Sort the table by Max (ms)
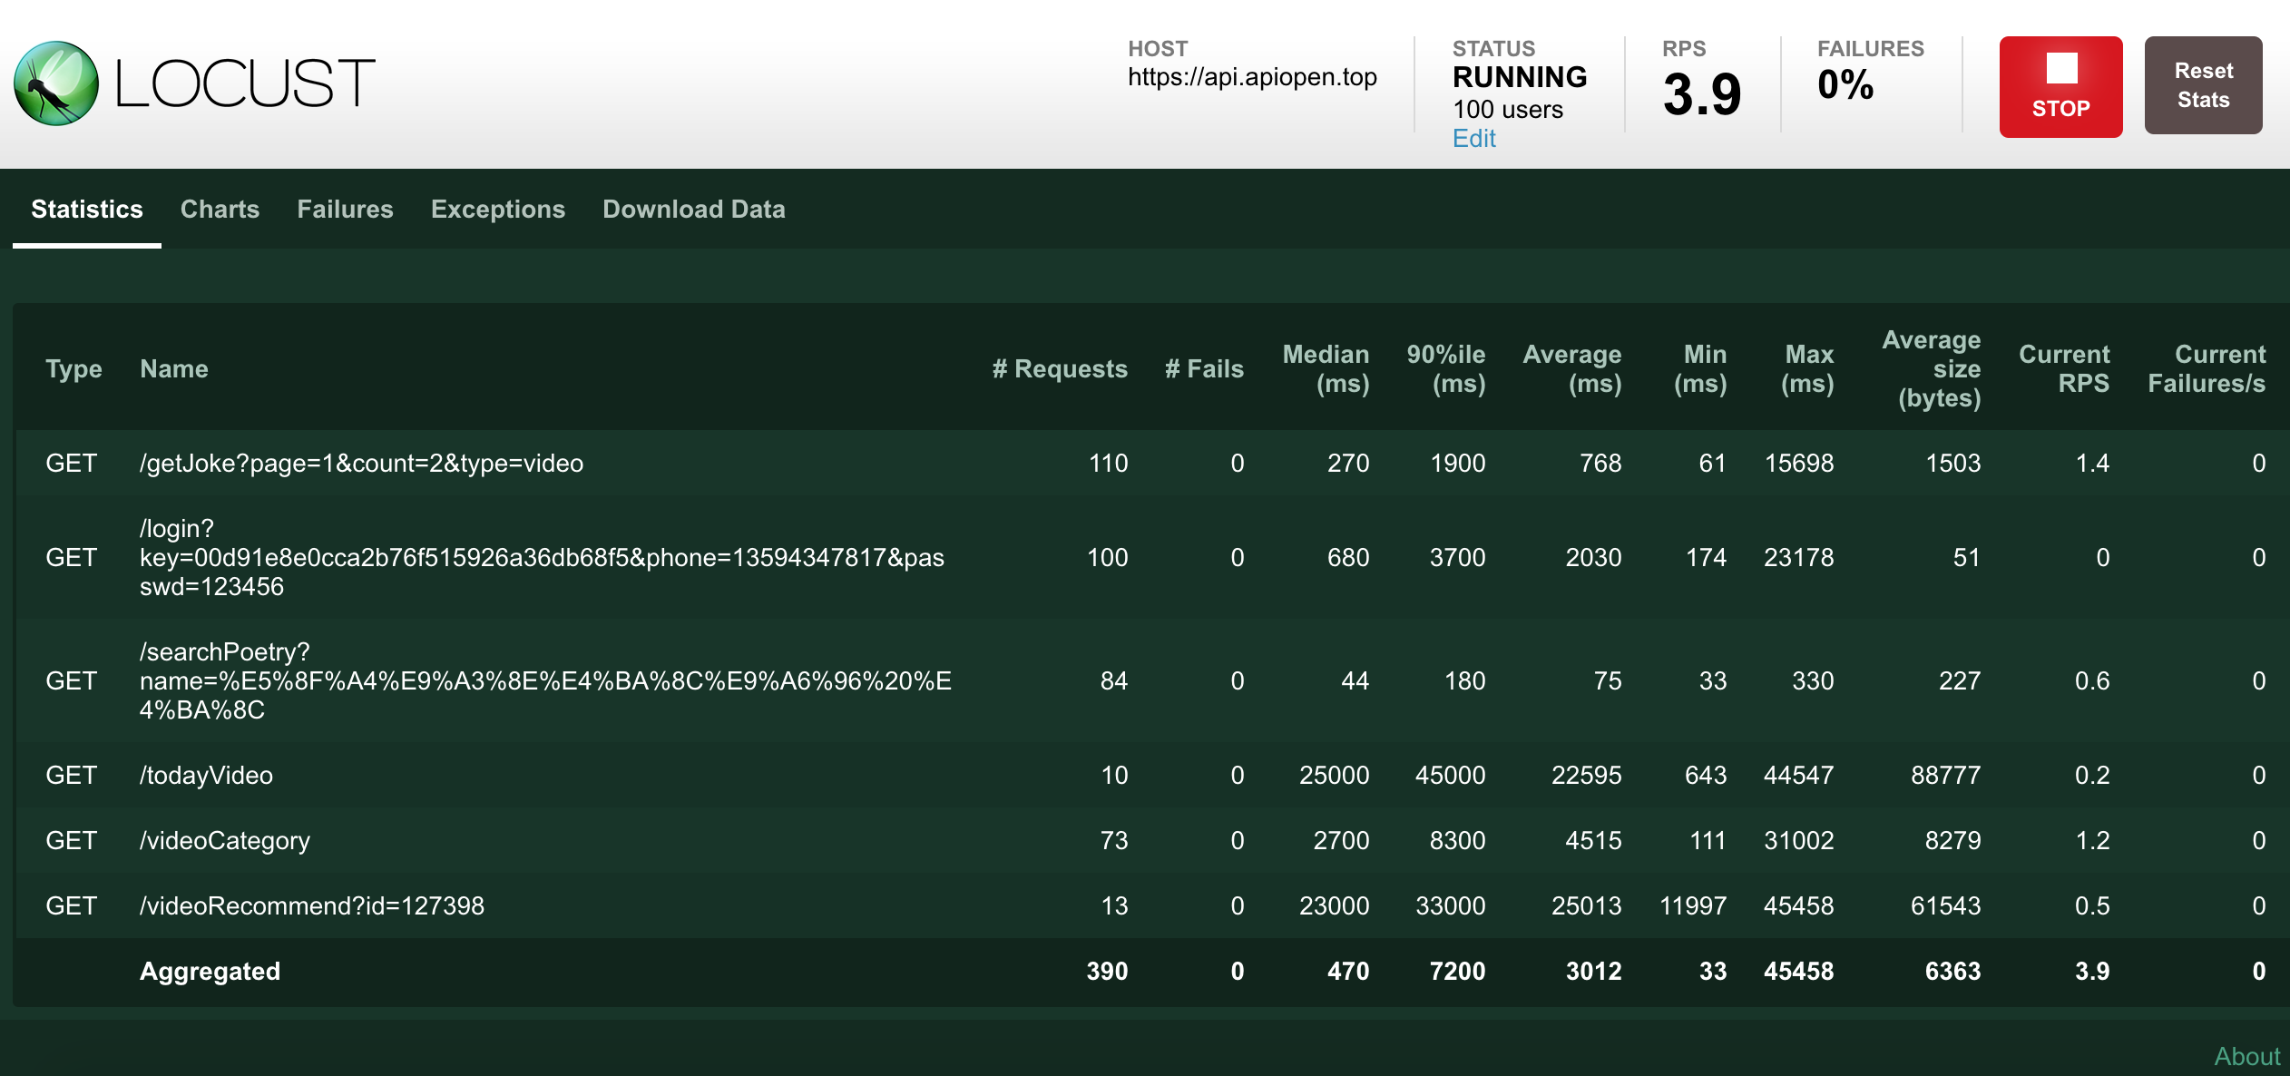2290x1076 pixels. tap(1810, 368)
